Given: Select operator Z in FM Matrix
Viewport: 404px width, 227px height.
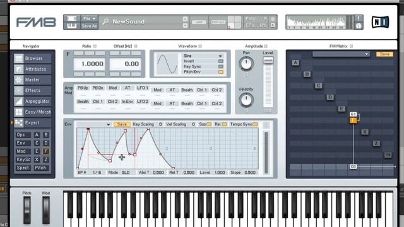Looking at the screenshot, I should pos(376,144).
